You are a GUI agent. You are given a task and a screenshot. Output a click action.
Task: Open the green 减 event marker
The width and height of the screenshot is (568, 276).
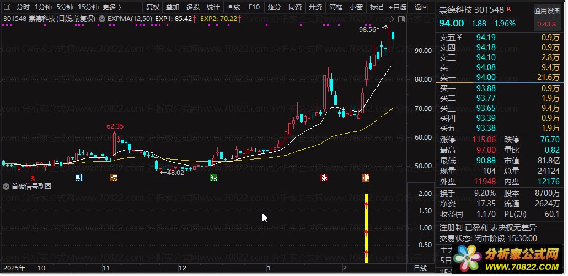coord(213,178)
